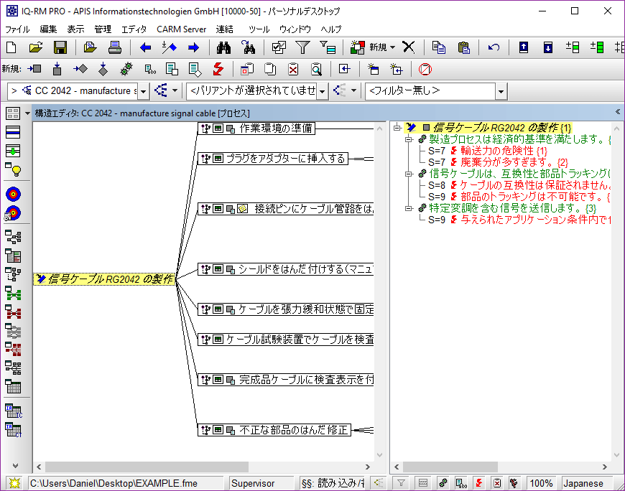Viewport: 625px width, 491px height.
Task: Save the document with the floppy disk icon
Action: pos(60,47)
